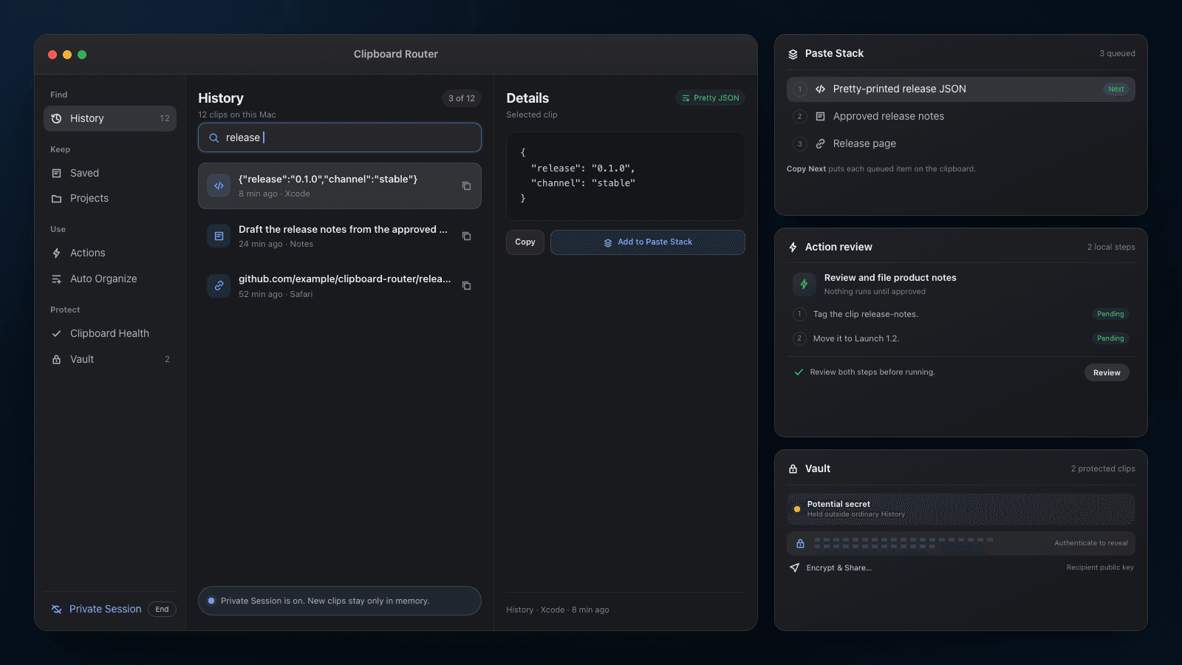Click the blue lock on hidden secret

pyautogui.click(x=800, y=544)
